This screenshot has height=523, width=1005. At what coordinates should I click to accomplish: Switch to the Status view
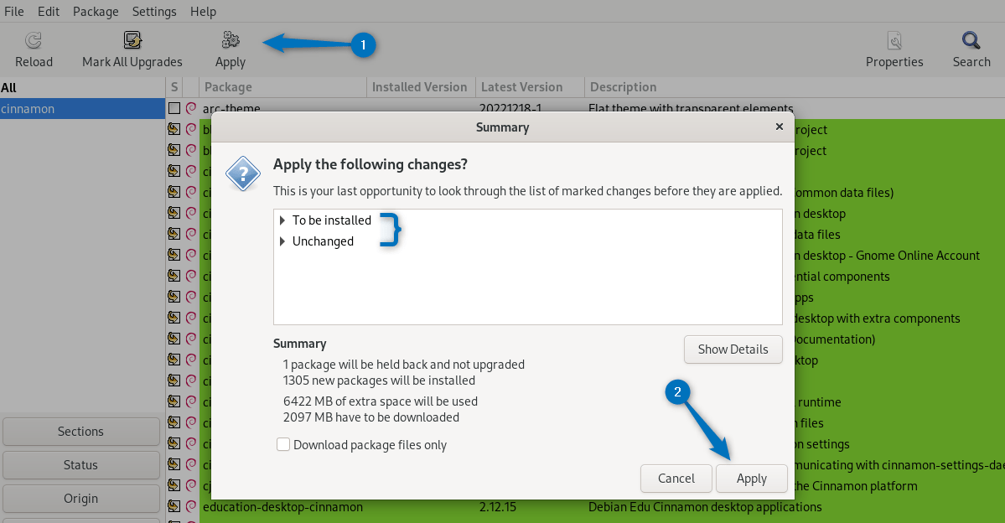[80, 464]
